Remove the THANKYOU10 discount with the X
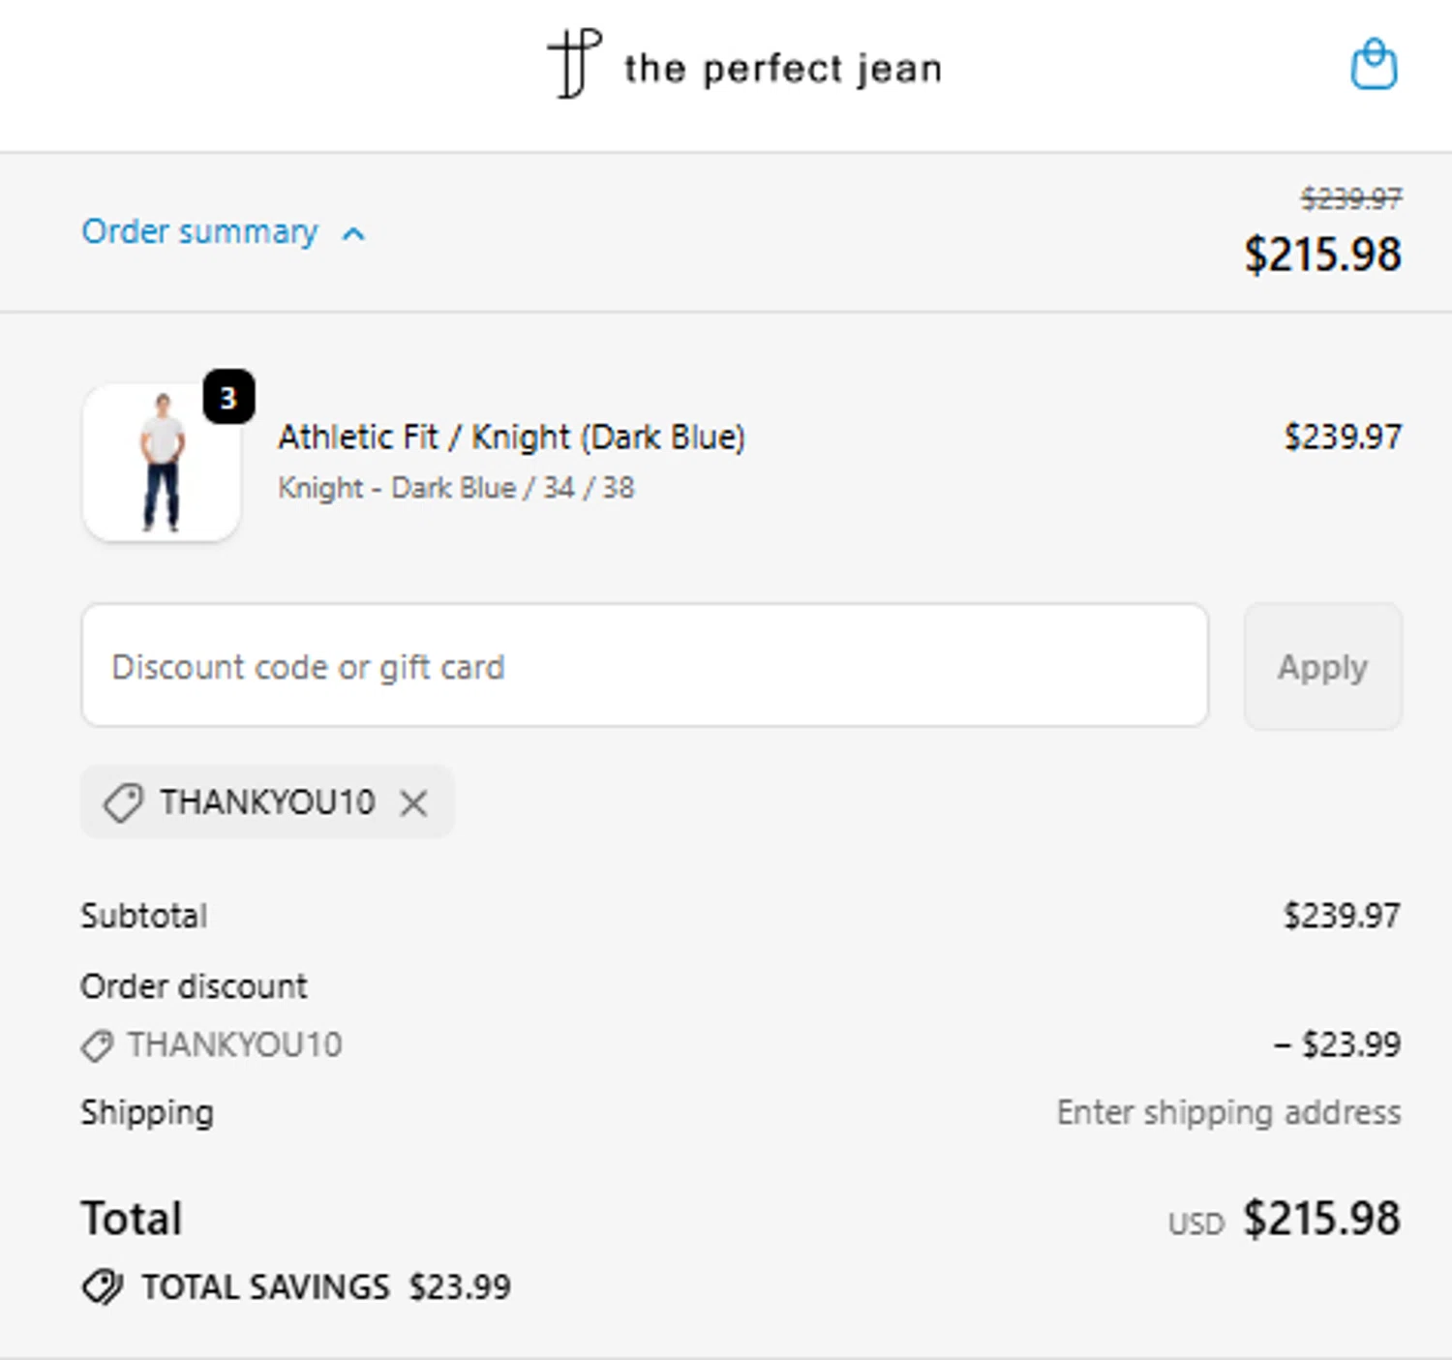This screenshot has width=1452, height=1360. (x=413, y=802)
